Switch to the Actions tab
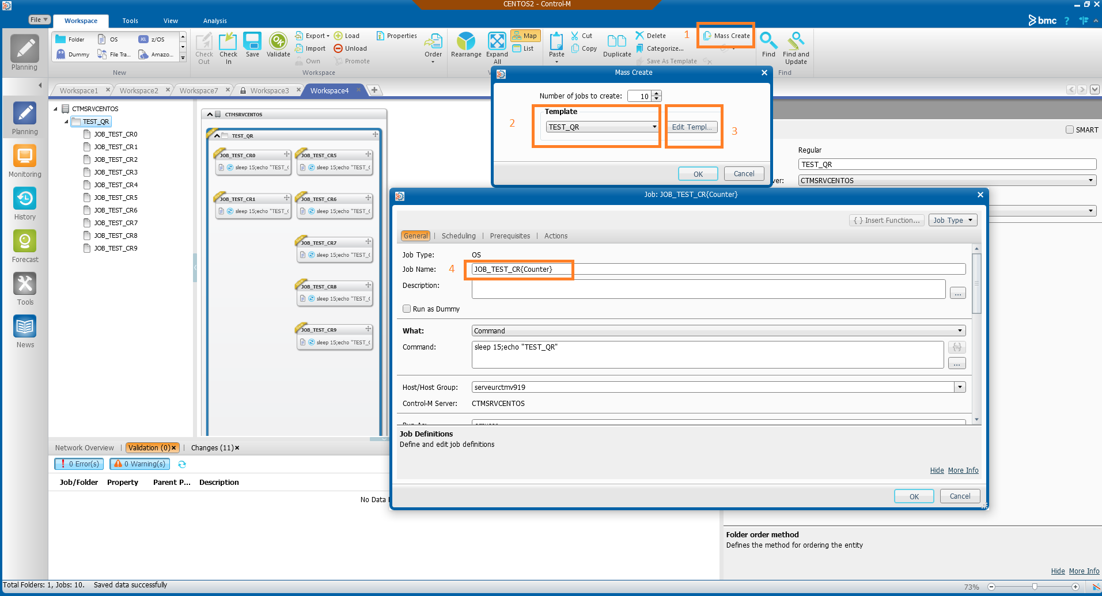The height and width of the screenshot is (596, 1102). [x=556, y=236]
